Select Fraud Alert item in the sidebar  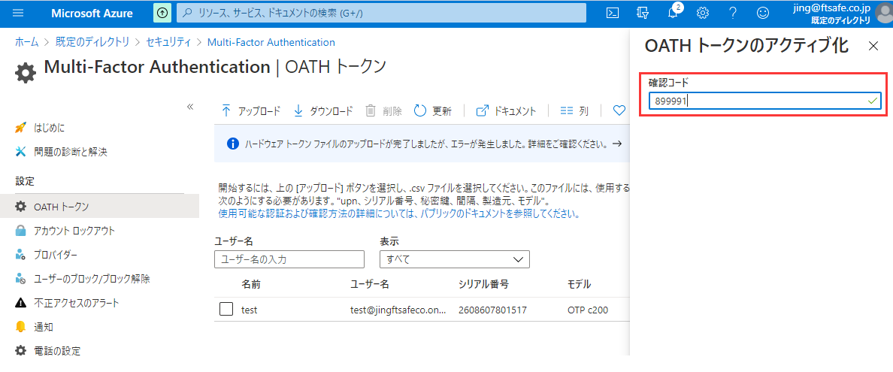click(76, 303)
